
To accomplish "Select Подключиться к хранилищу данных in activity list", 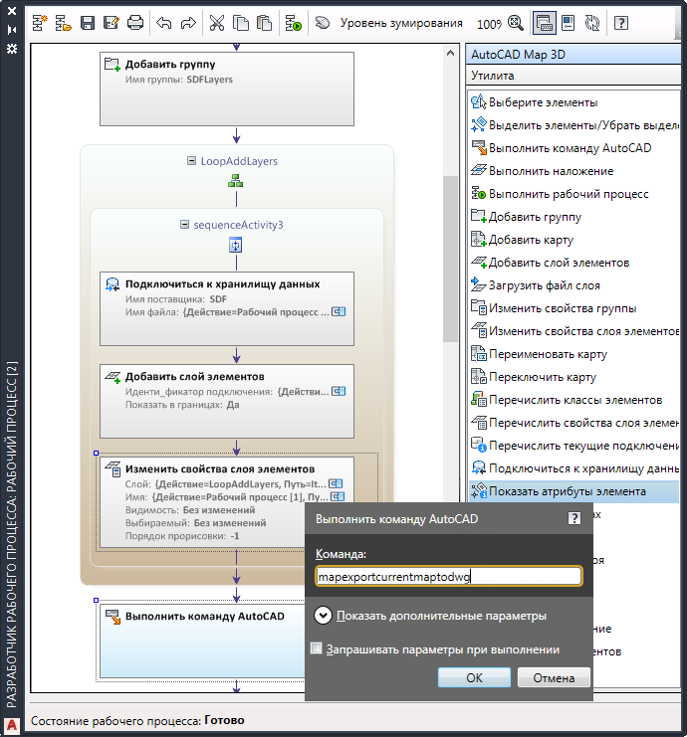I will [x=574, y=468].
